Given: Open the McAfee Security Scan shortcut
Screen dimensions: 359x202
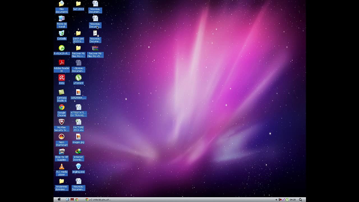Looking at the screenshot, I should click(61, 126).
